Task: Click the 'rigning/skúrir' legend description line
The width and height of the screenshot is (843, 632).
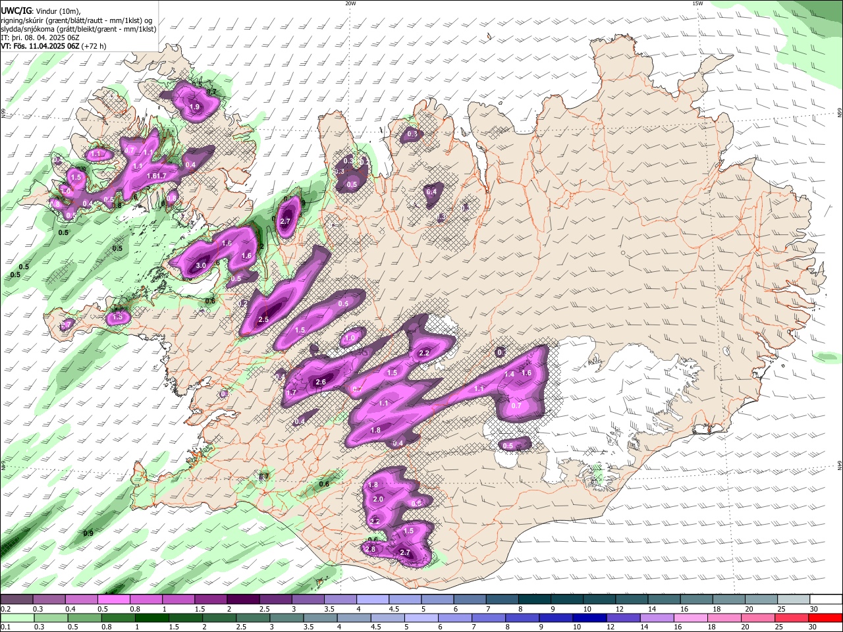Action: (76, 20)
